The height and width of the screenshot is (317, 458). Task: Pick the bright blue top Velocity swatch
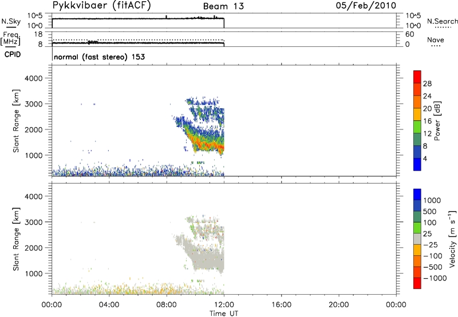click(417, 195)
